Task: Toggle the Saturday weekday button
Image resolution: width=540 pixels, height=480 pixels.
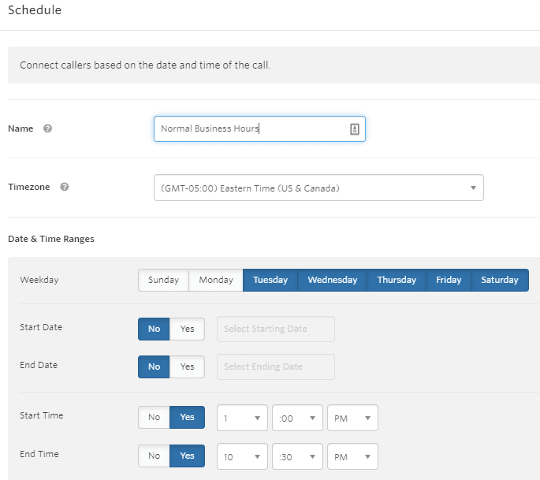Action: [x=500, y=280]
